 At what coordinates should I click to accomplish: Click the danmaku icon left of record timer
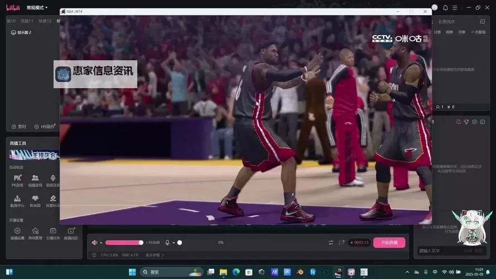tap(341, 243)
